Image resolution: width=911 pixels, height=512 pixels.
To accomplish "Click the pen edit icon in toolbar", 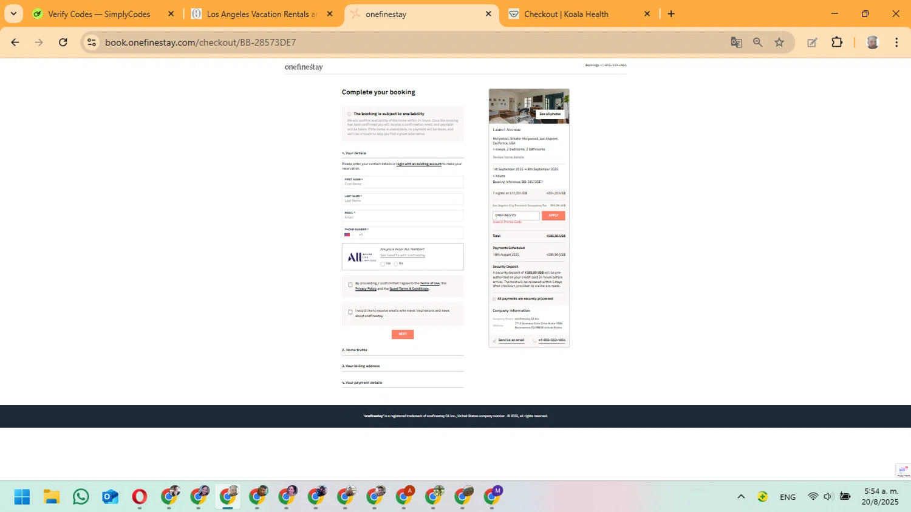I will coord(812,43).
